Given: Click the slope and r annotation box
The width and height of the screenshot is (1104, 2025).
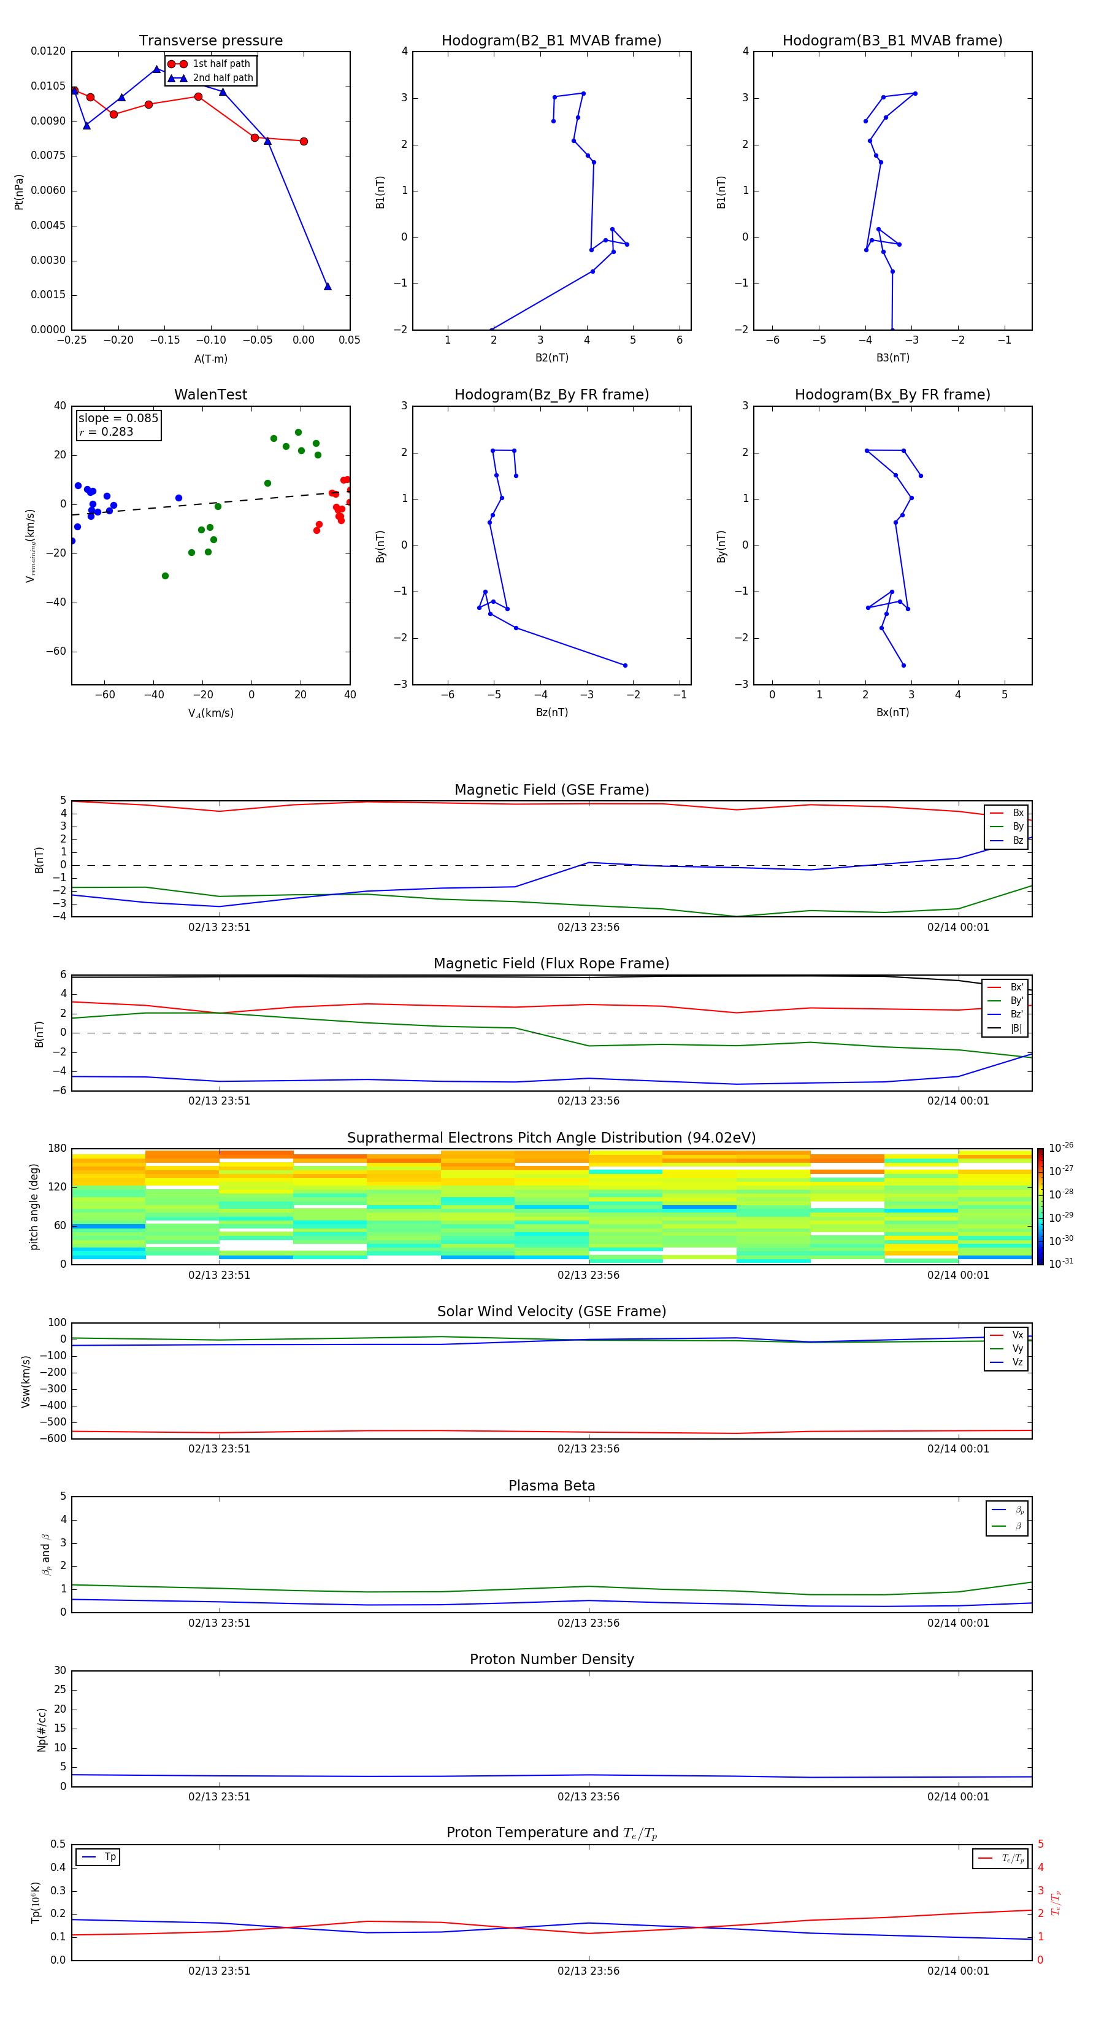Looking at the screenshot, I should click(x=118, y=425).
